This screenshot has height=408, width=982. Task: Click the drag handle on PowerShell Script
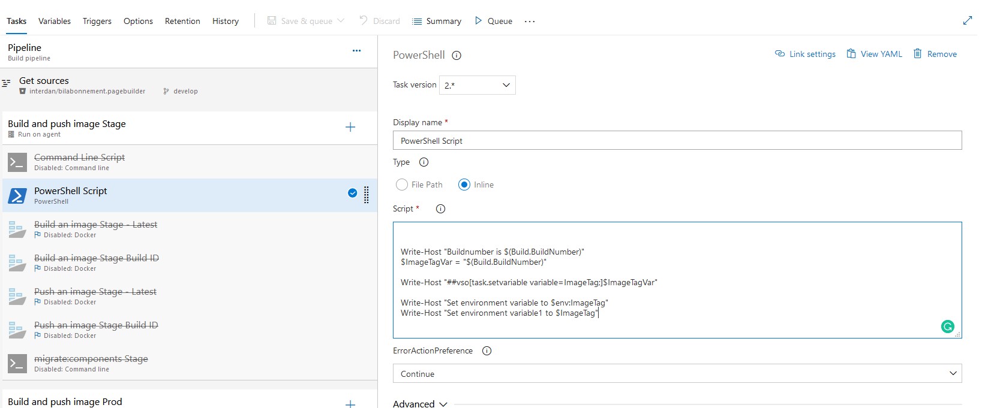pos(366,195)
